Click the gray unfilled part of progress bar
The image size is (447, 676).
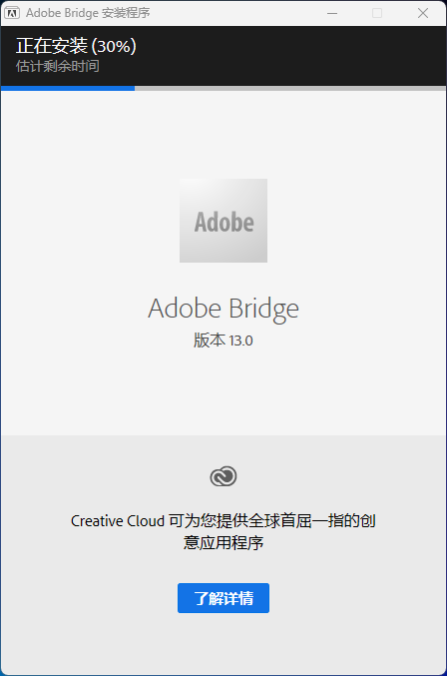(290, 89)
